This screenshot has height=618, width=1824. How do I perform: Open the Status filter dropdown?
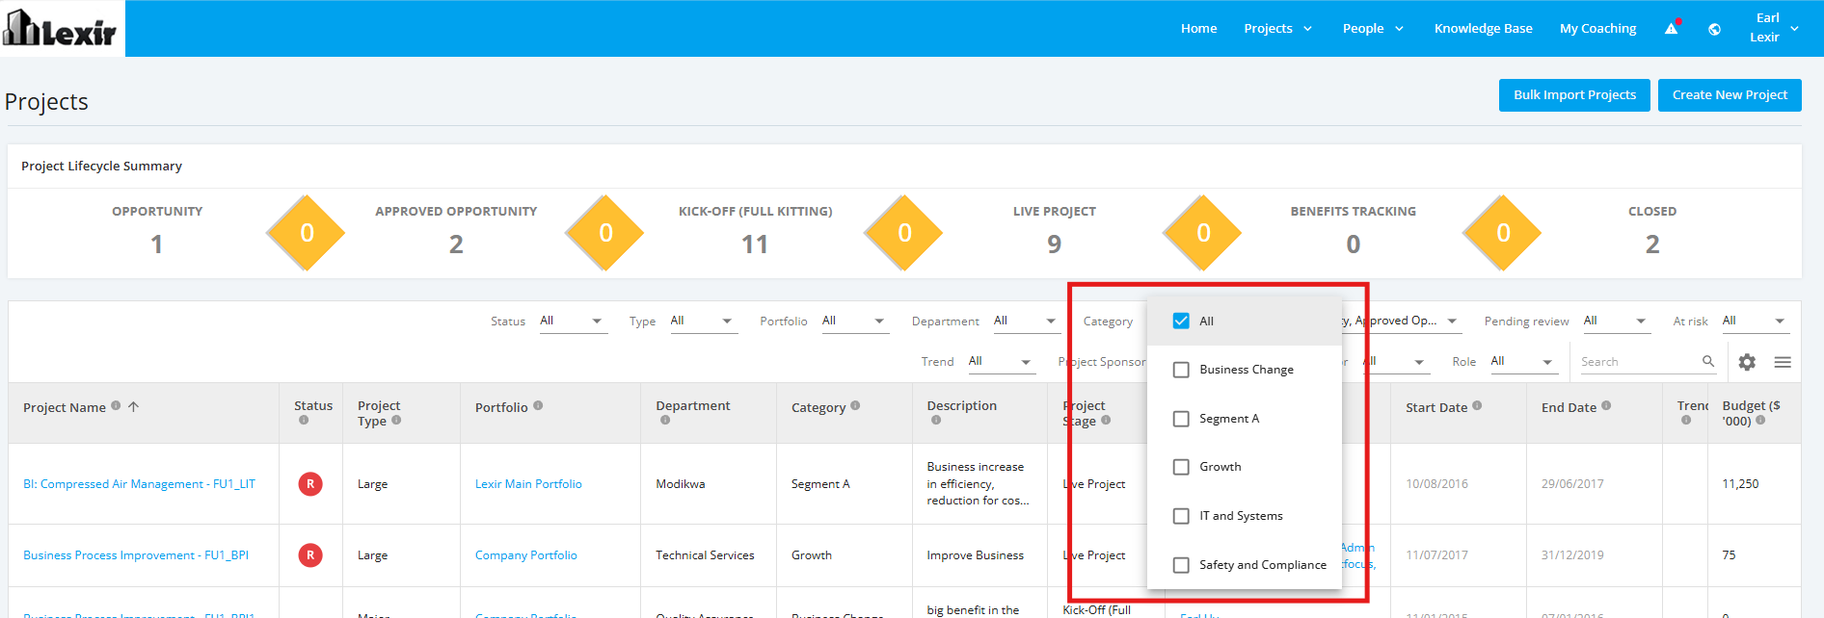point(573,322)
